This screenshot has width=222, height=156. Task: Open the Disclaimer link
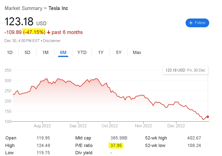(x=52, y=41)
